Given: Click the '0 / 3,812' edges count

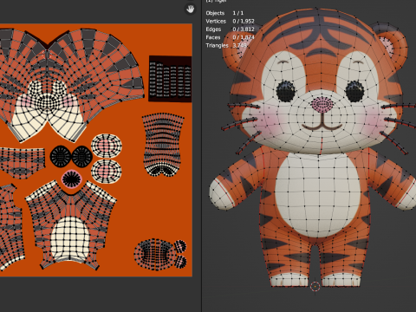Looking at the screenshot, I should pos(244,29).
